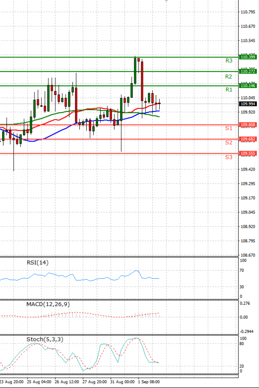Image resolution: width=259 pixels, height=388 pixels.
Task: Click the 108.795 price axis value
Action: (x=248, y=241)
